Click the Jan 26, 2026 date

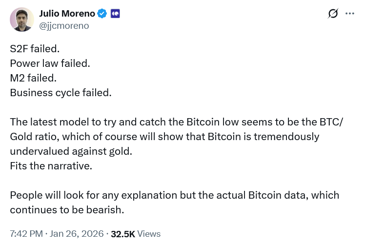76,234
